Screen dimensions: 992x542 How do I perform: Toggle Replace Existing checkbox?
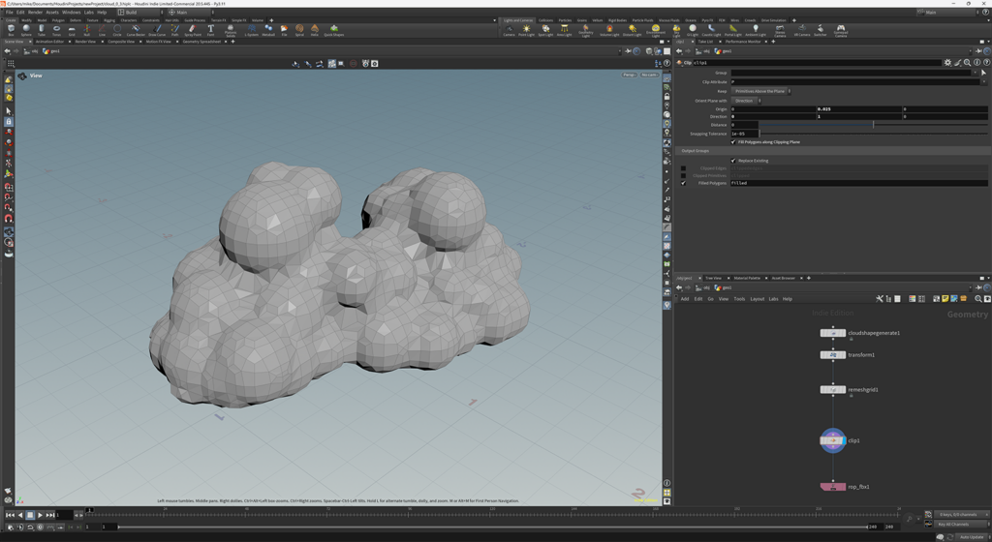click(x=733, y=161)
